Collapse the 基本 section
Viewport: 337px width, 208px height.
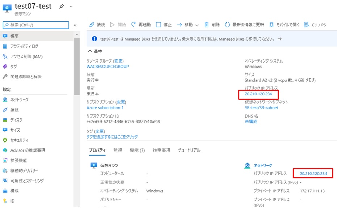click(95, 51)
